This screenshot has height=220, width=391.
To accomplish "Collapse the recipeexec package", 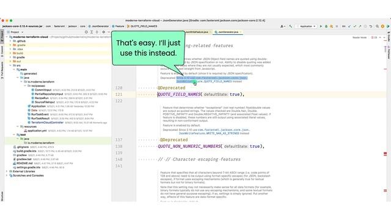I will (x=25, y=86).
